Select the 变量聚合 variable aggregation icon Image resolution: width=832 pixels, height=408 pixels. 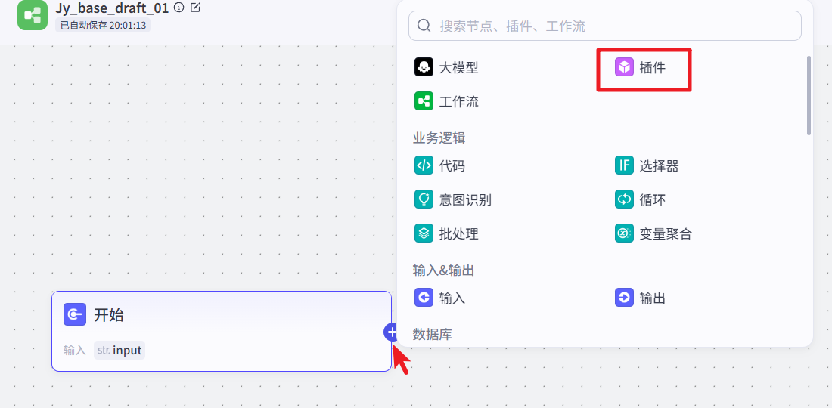[624, 233]
